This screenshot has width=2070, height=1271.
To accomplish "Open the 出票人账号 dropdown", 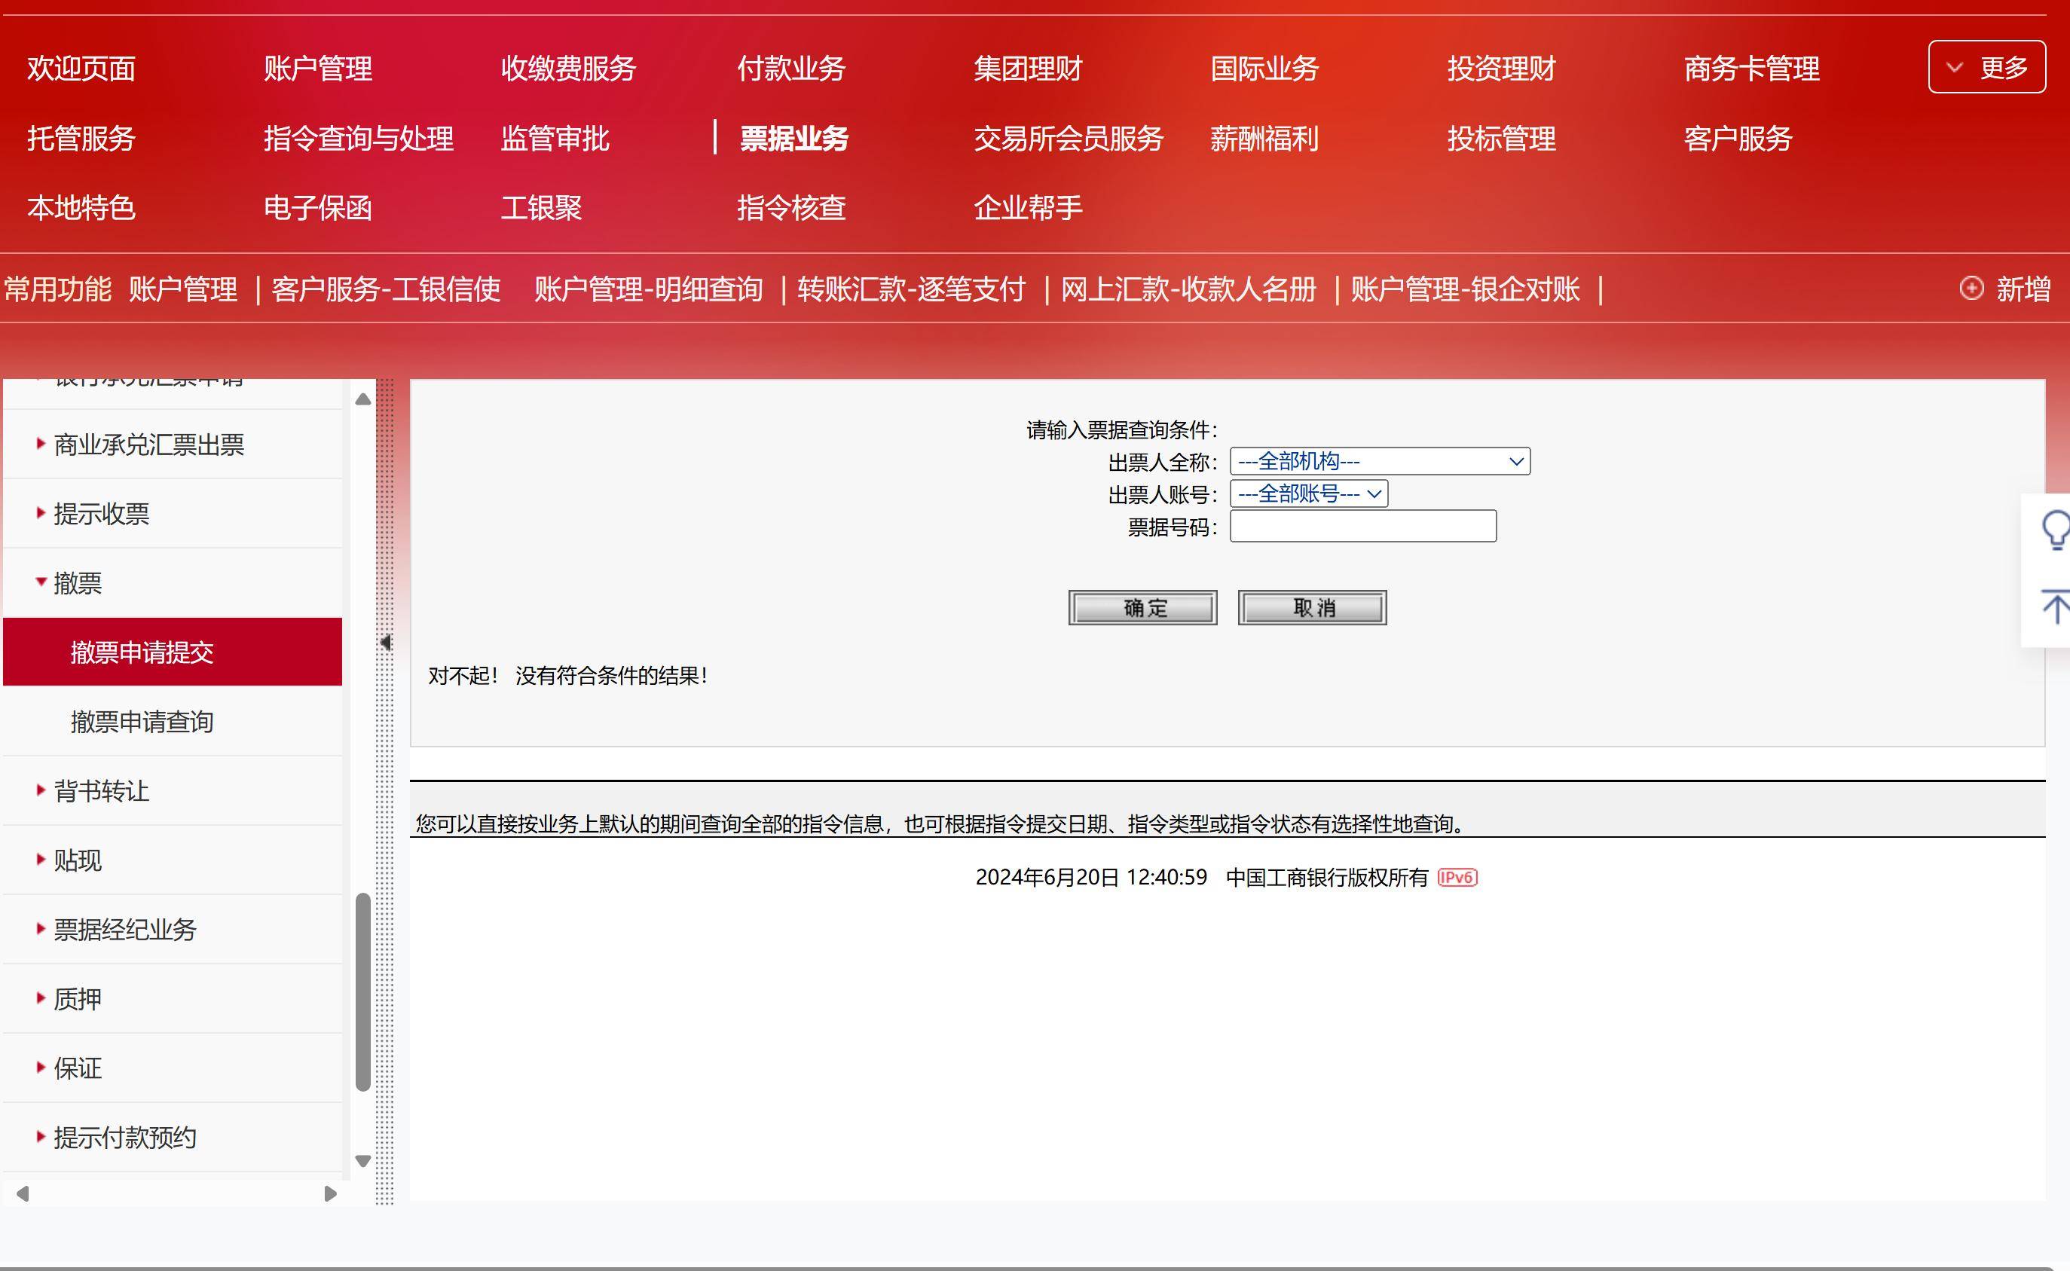I will pyautogui.click(x=1308, y=494).
